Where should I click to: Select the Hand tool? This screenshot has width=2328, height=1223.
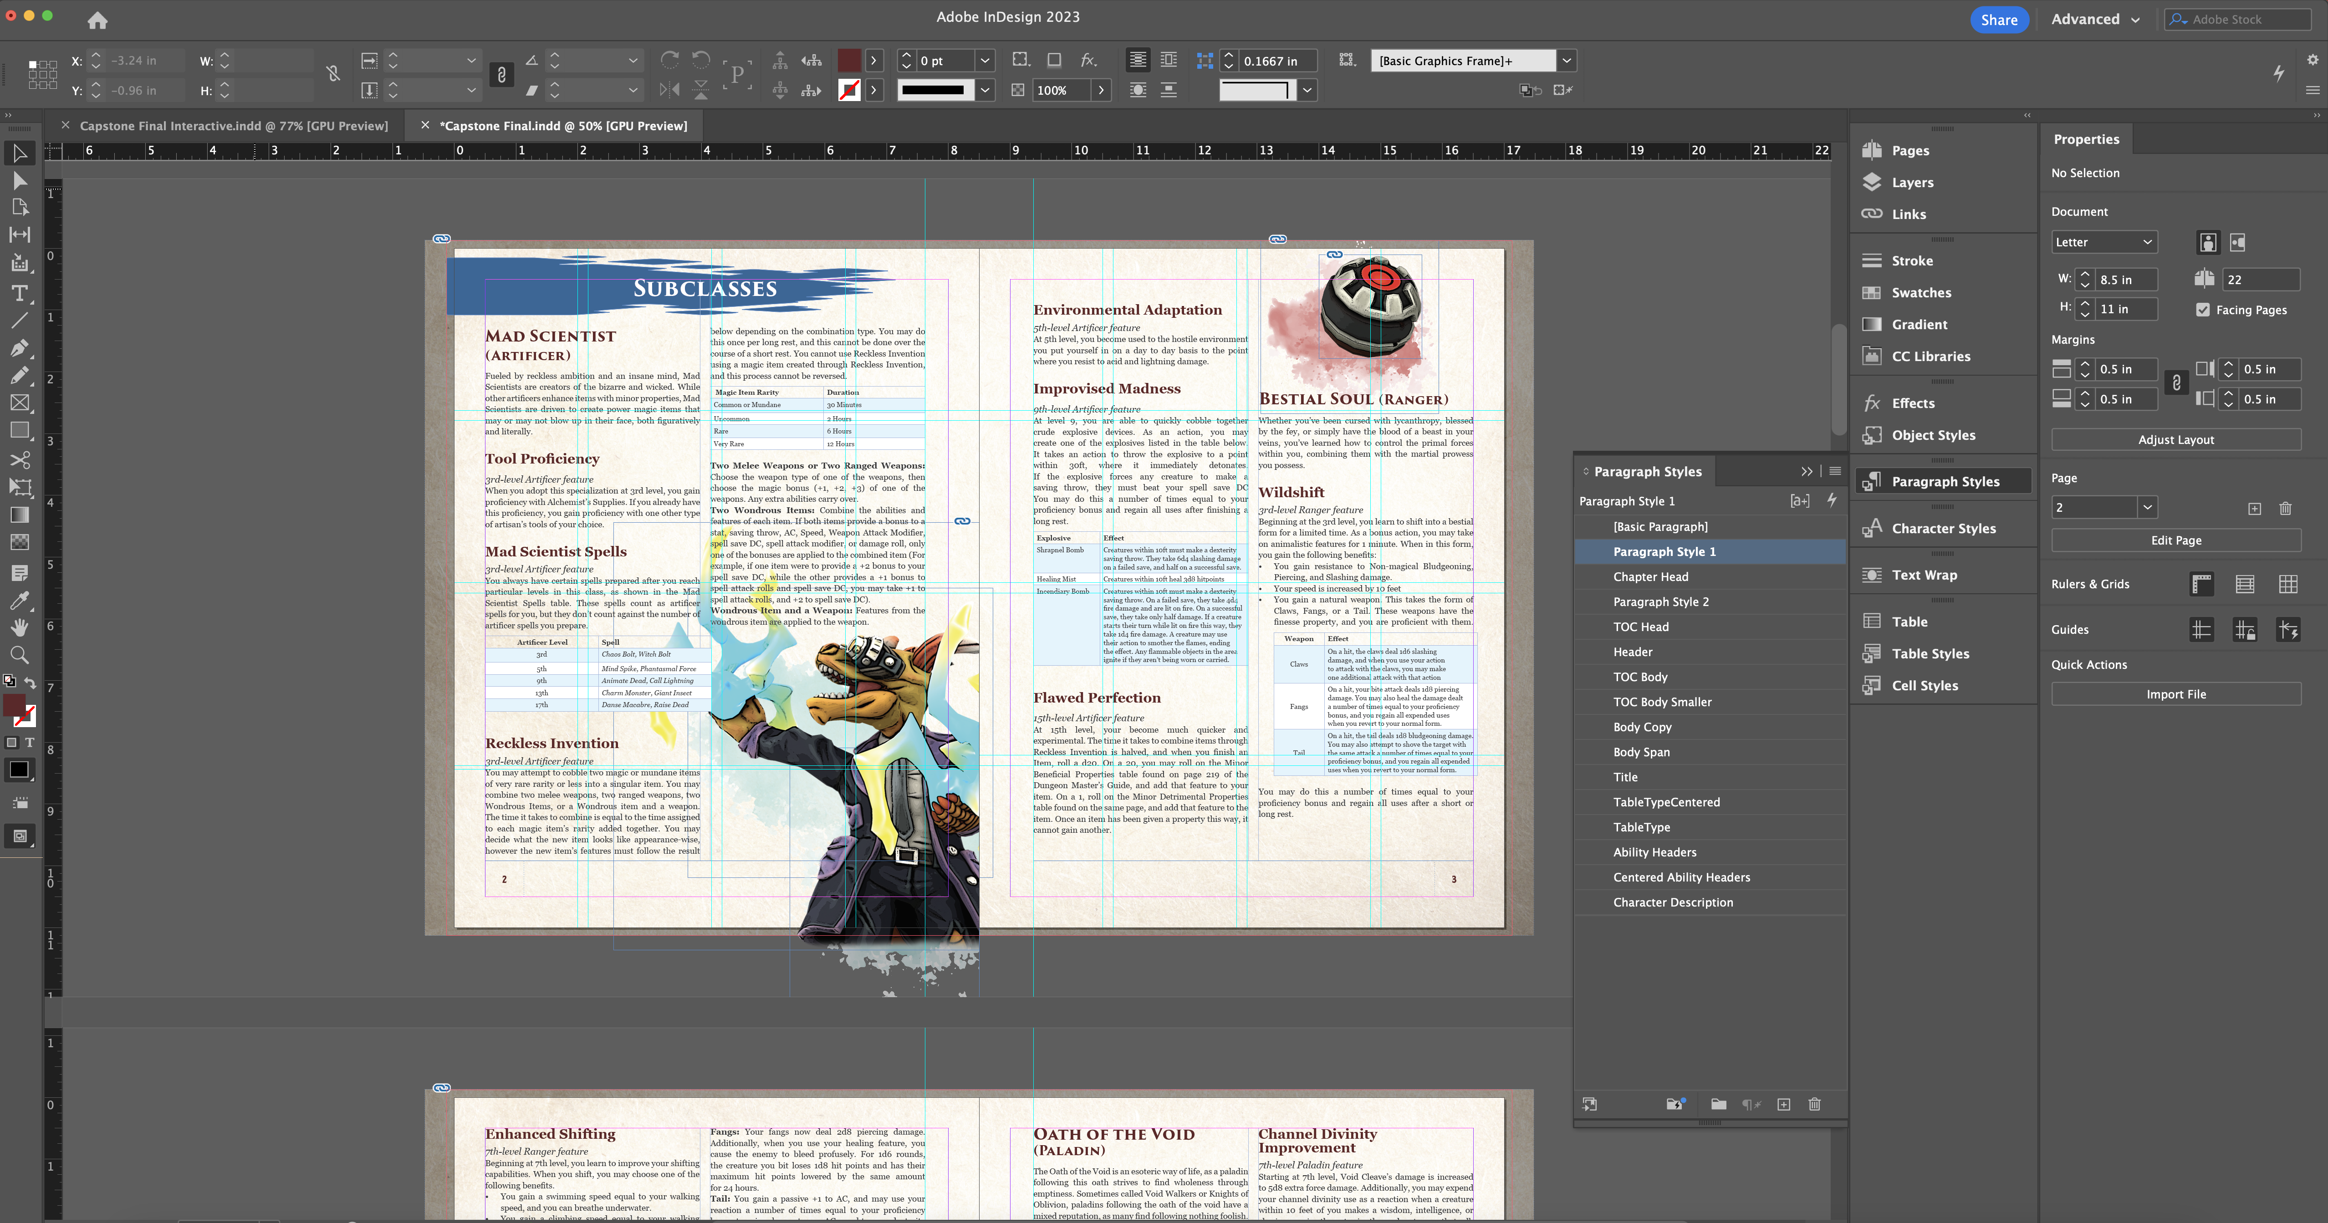(20, 627)
